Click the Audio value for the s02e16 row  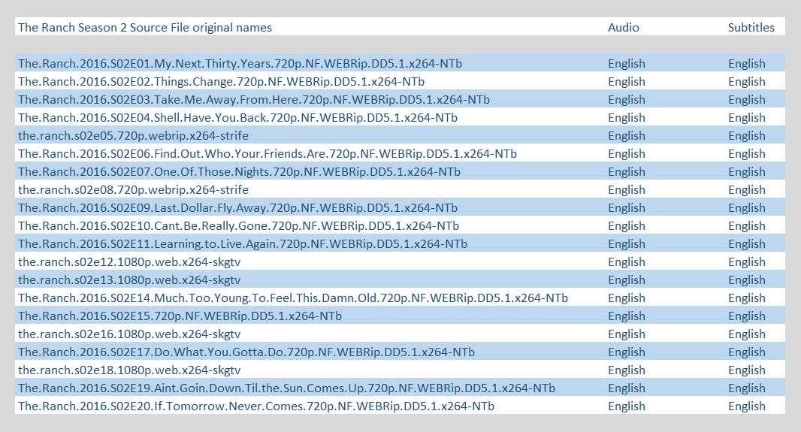pos(626,334)
